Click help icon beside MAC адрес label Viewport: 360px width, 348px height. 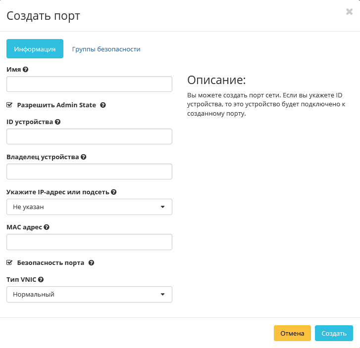(47, 227)
